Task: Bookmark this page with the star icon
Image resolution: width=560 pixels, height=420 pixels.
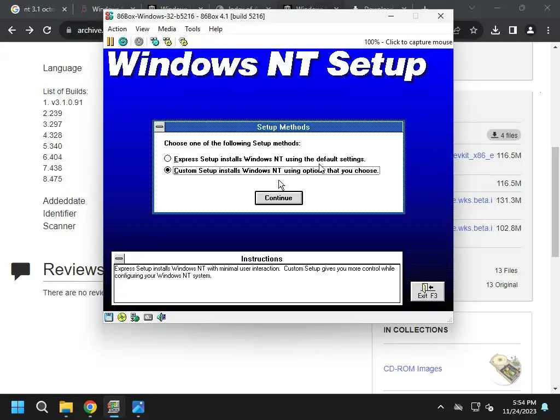Action: point(474,31)
